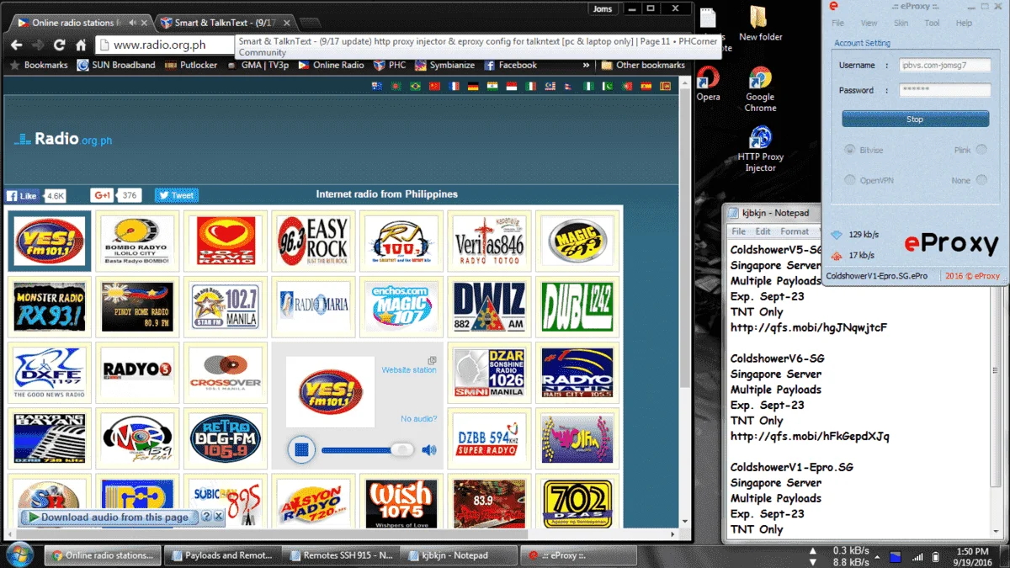This screenshot has width=1010, height=568.
Task: Open the DWIZ 882 AM station
Action: click(489, 306)
